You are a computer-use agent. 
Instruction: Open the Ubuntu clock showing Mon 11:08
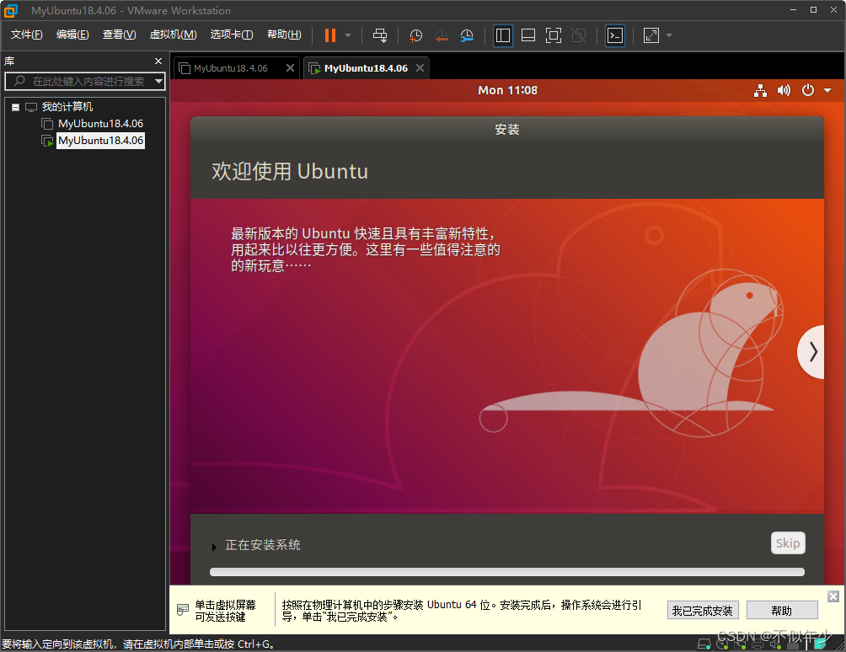507,91
